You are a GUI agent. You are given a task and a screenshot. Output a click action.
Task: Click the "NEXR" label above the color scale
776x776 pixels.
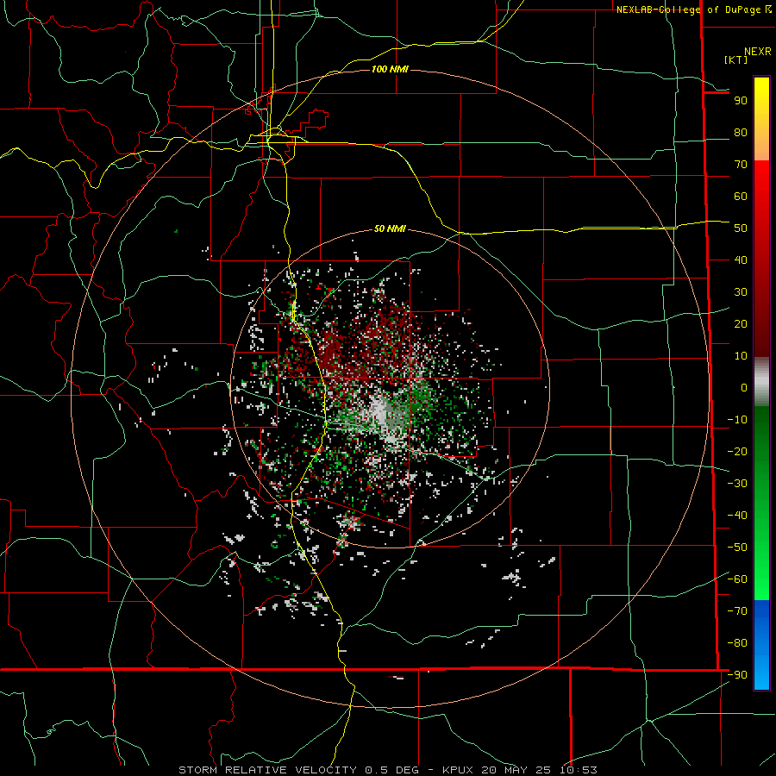[x=757, y=52]
